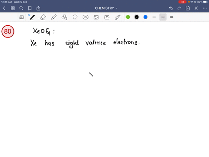Open search with the magnifier icon
This screenshot has width=209, height=157.
point(21,8)
